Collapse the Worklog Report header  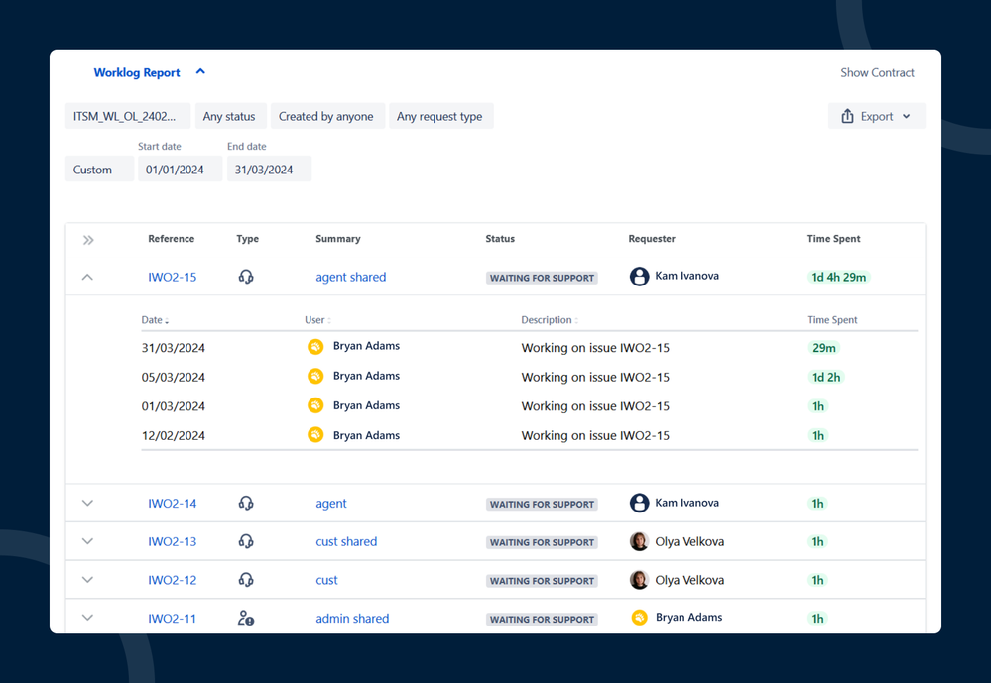200,71
